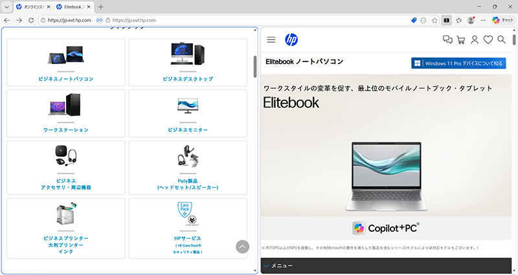
Task: Click the business desktop product image
Action: click(x=188, y=54)
